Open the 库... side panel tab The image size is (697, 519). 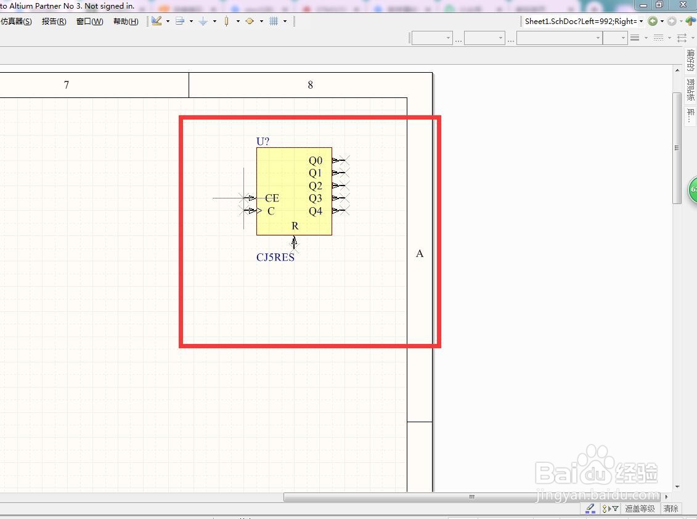(x=690, y=116)
